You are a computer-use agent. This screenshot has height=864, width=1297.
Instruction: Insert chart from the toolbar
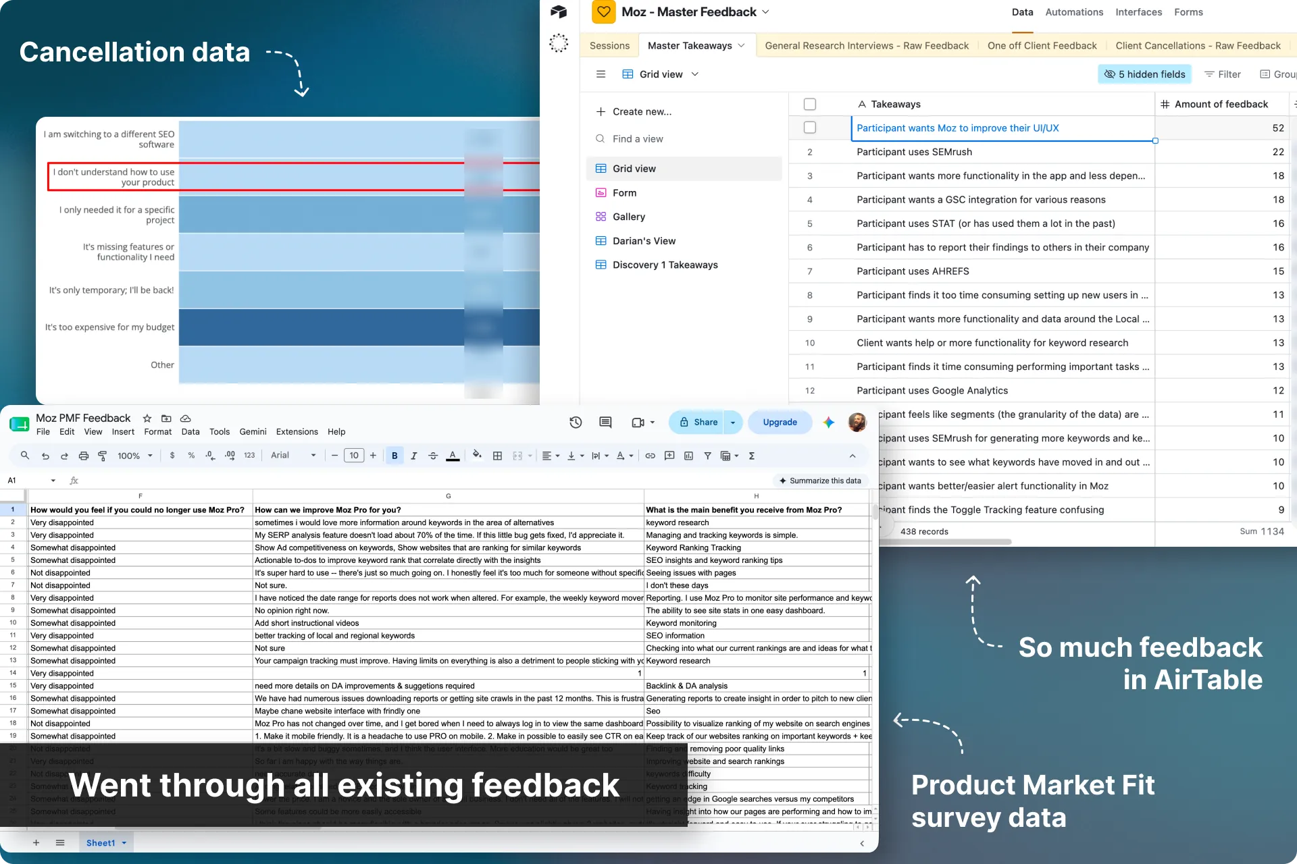pos(688,456)
